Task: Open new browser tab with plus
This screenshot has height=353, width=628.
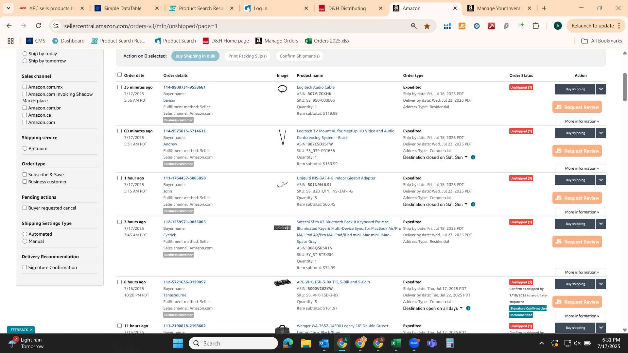Action: point(544,8)
